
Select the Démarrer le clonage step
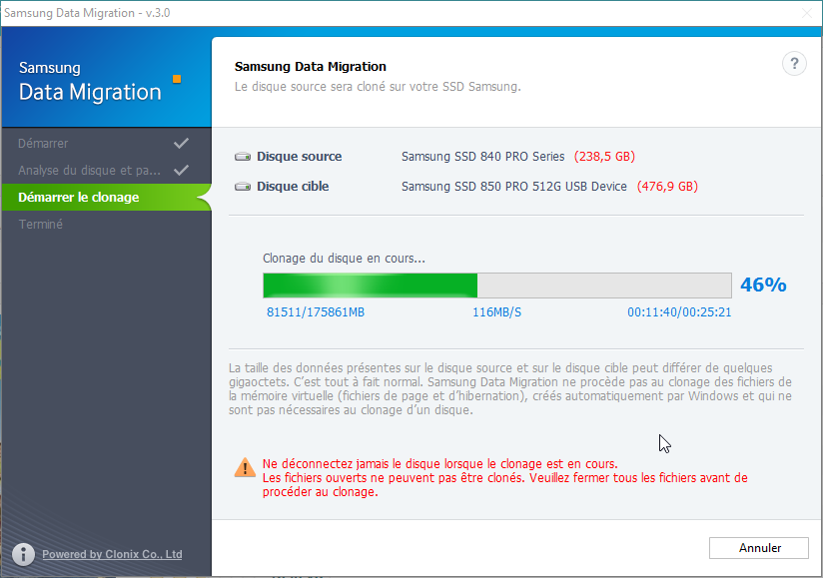[x=106, y=198]
